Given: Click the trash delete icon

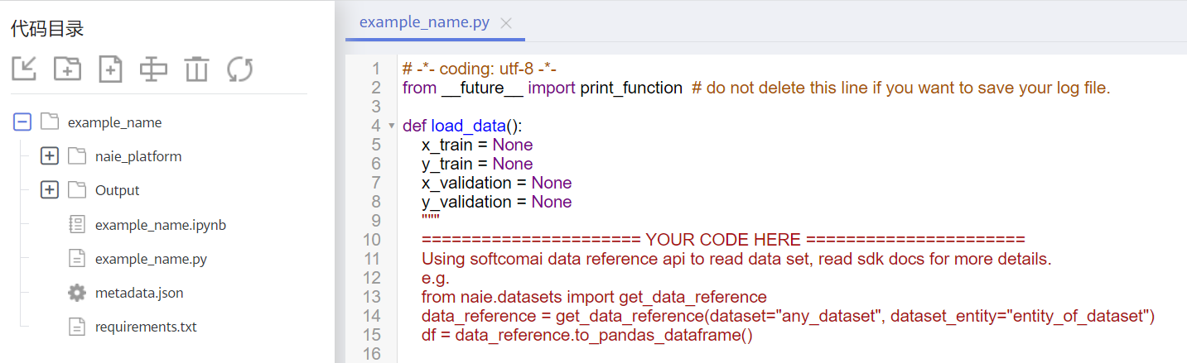Looking at the screenshot, I should [x=196, y=69].
